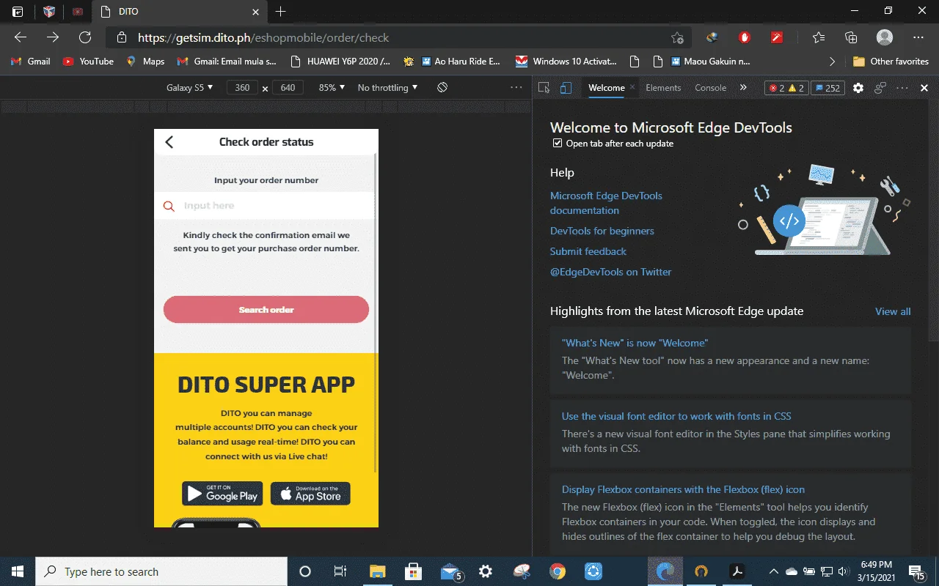Toggle the device emulation icon in DevTools
This screenshot has height=586, width=939.
coord(566,88)
